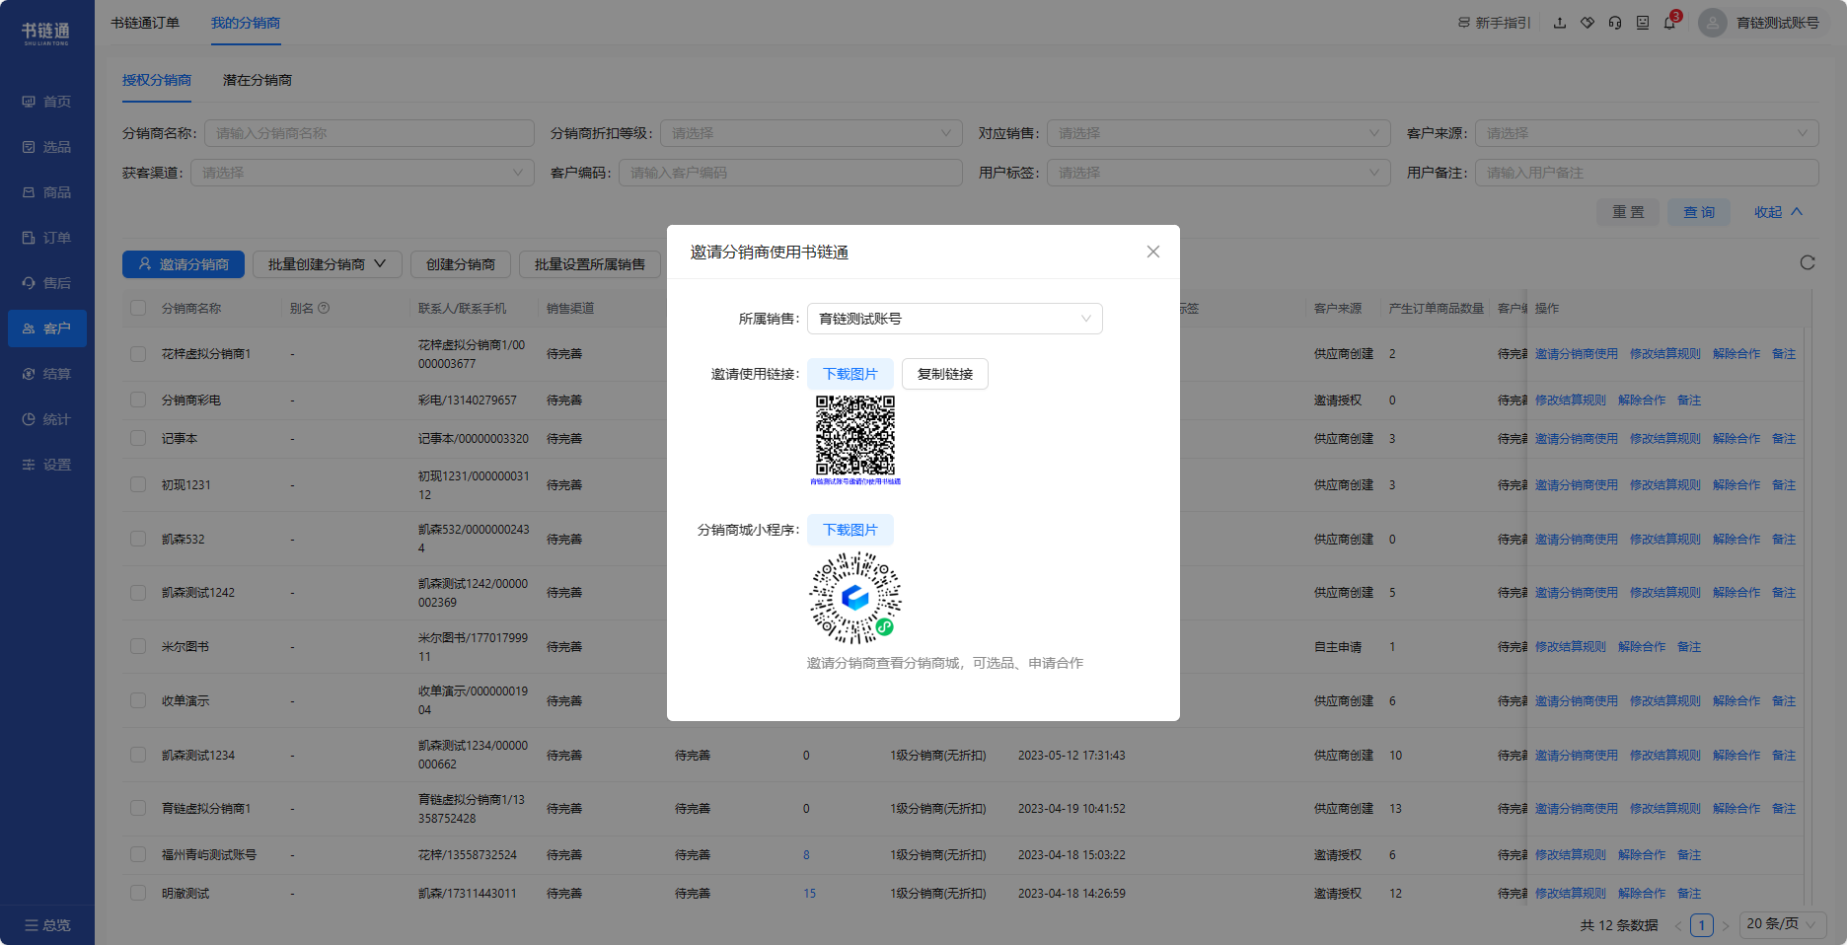Switch to 书链通订单 tab
The width and height of the screenshot is (1847, 945).
[x=145, y=23]
